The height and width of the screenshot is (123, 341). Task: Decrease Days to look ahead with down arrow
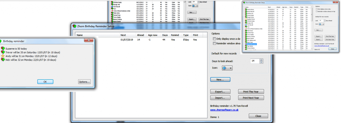point(261,62)
